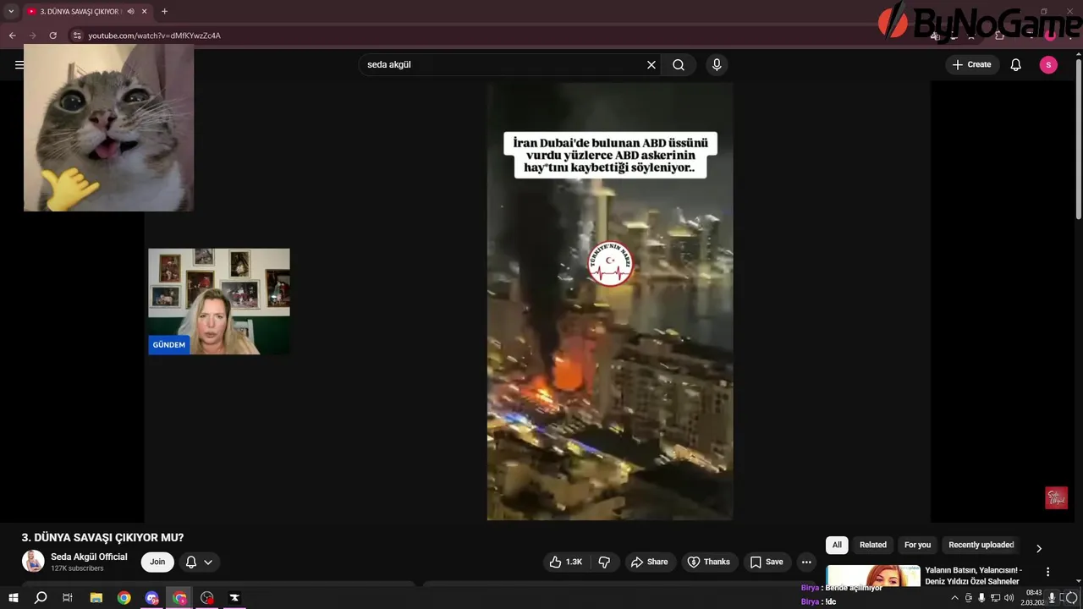Close the '3. DÜNYA SAVAŞI ÇIKIYOR' tab
Viewport: 1083px width, 609px height.
point(145,11)
